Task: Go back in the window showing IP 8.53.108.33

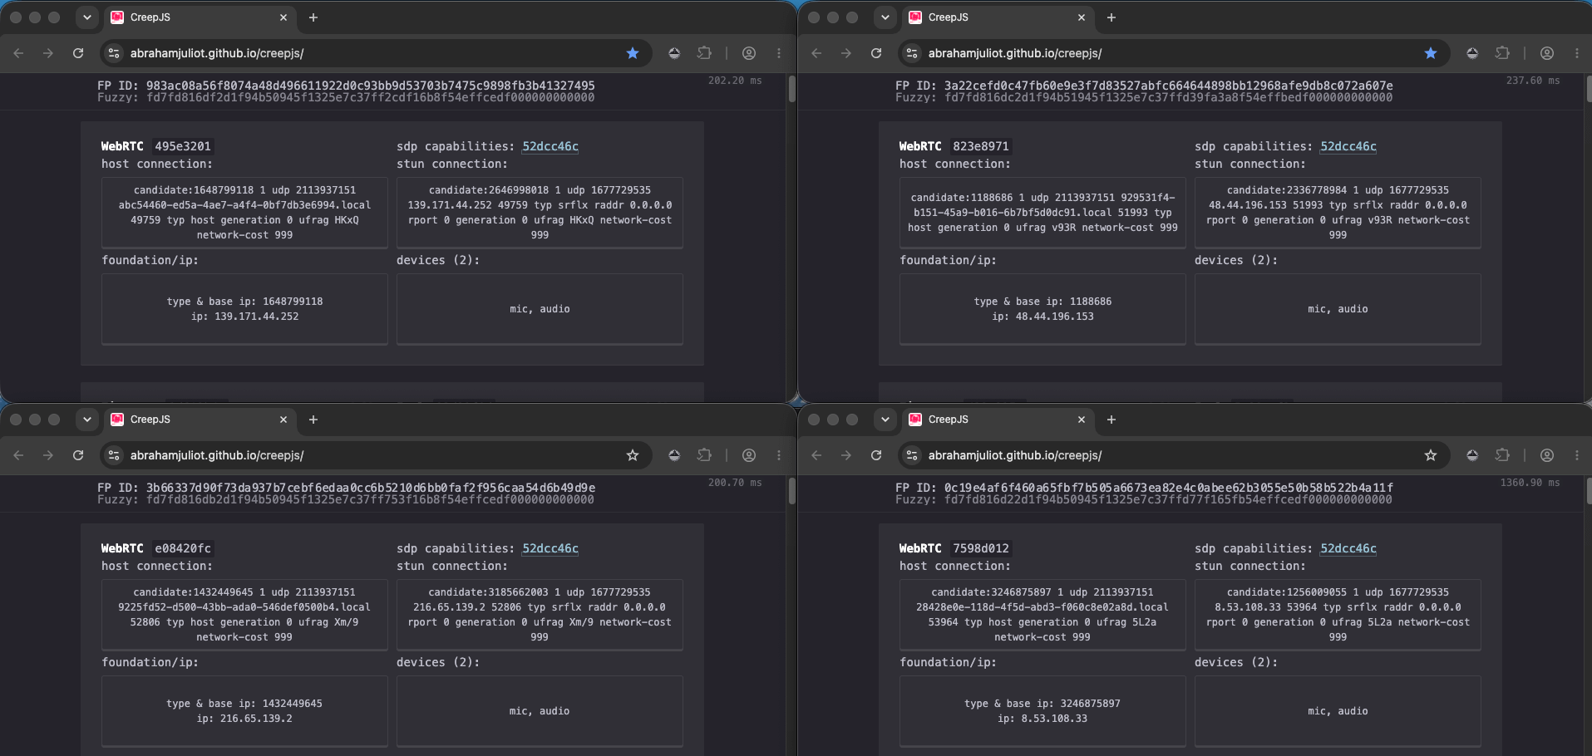Action: click(x=816, y=455)
